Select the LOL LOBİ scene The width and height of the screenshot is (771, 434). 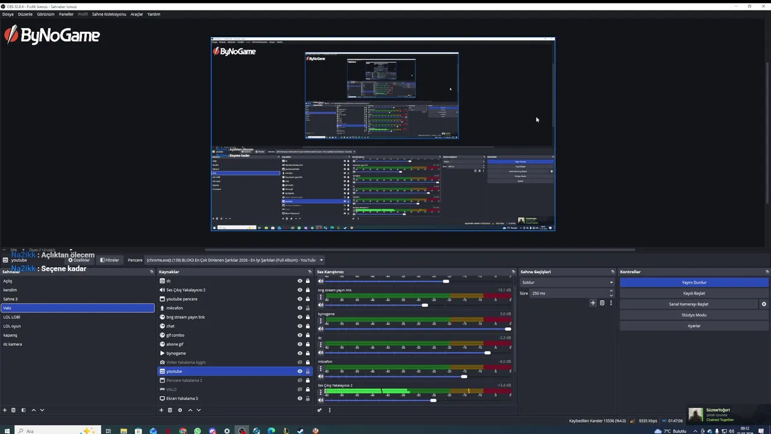point(78,317)
